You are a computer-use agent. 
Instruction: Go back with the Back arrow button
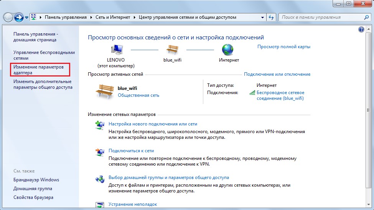click(8, 17)
